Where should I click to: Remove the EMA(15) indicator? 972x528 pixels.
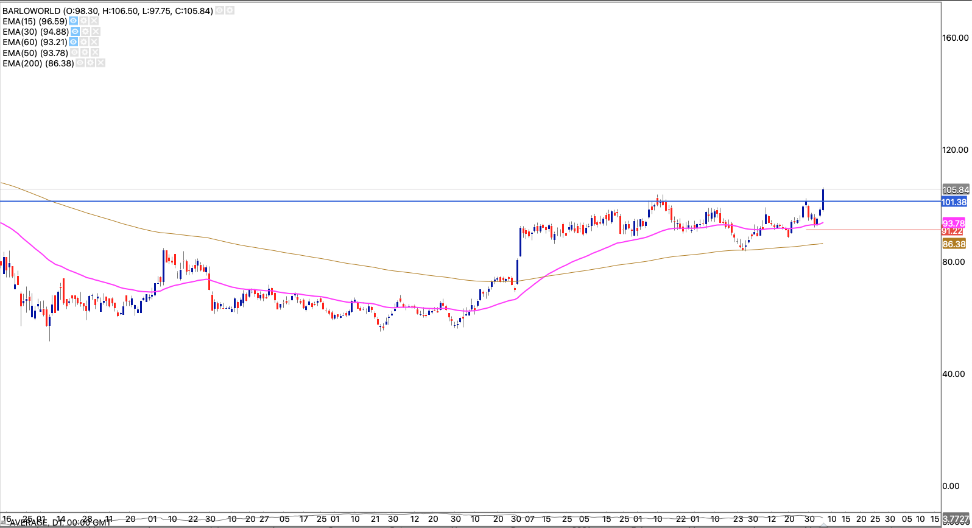coord(94,21)
